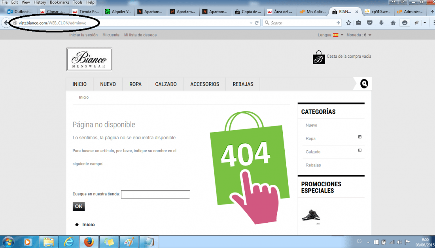435x248 pixels.
Task: Switch to the Mis Aplic... tab
Action: tap(313, 11)
